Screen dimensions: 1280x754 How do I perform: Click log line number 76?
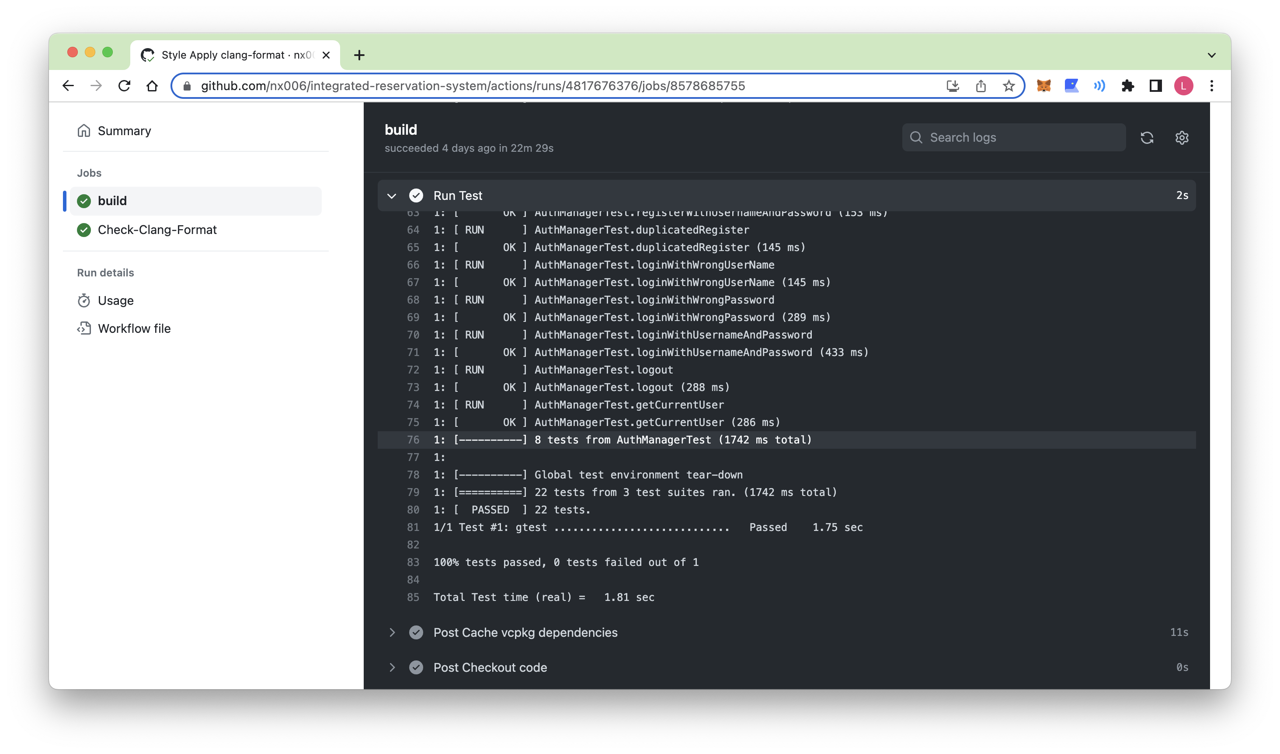413,440
